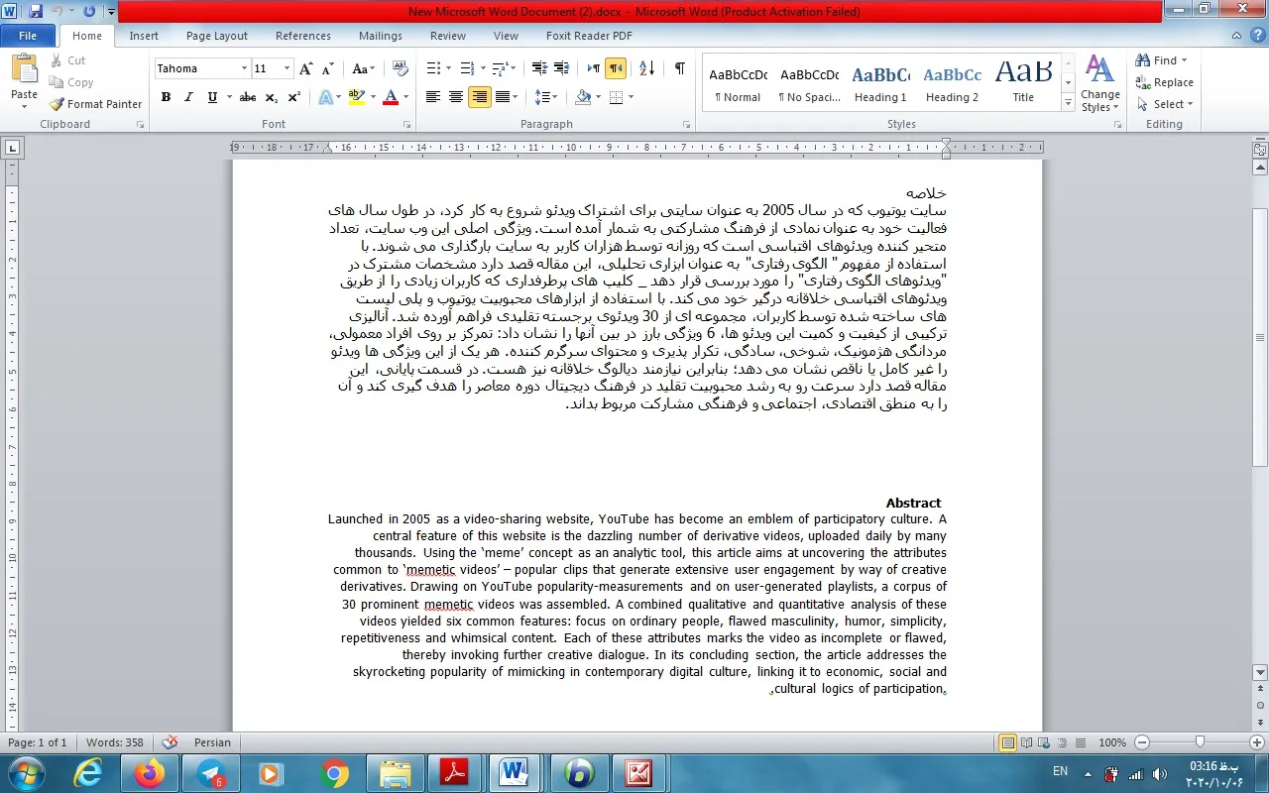Sort the selected text alphabetically
The height and width of the screenshot is (793, 1269).
(x=647, y=68)
